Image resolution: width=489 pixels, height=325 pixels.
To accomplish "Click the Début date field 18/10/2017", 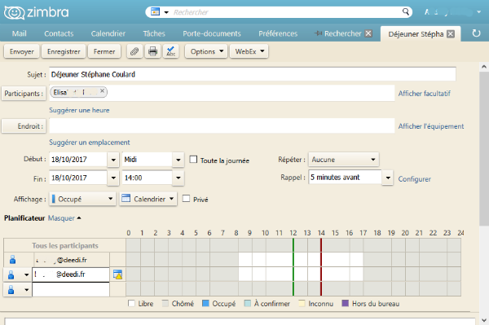I will 78,160.
